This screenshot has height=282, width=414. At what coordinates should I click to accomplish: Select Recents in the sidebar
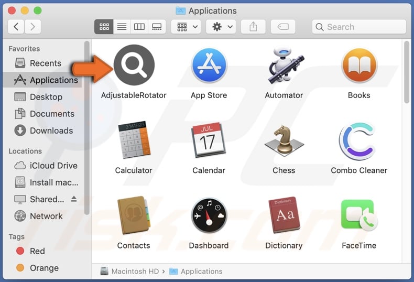click(x=42, y=63)
